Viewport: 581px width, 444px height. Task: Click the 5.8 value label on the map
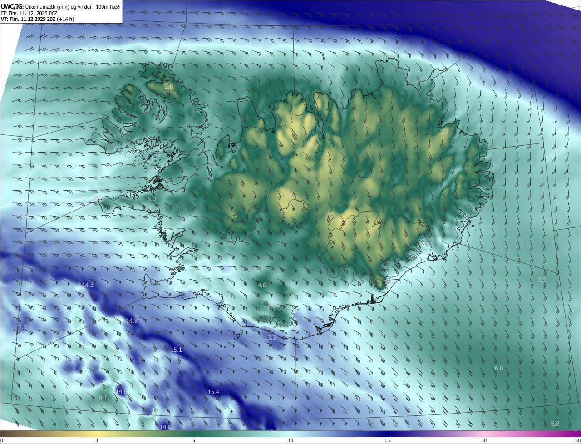[x=555, y=424]
